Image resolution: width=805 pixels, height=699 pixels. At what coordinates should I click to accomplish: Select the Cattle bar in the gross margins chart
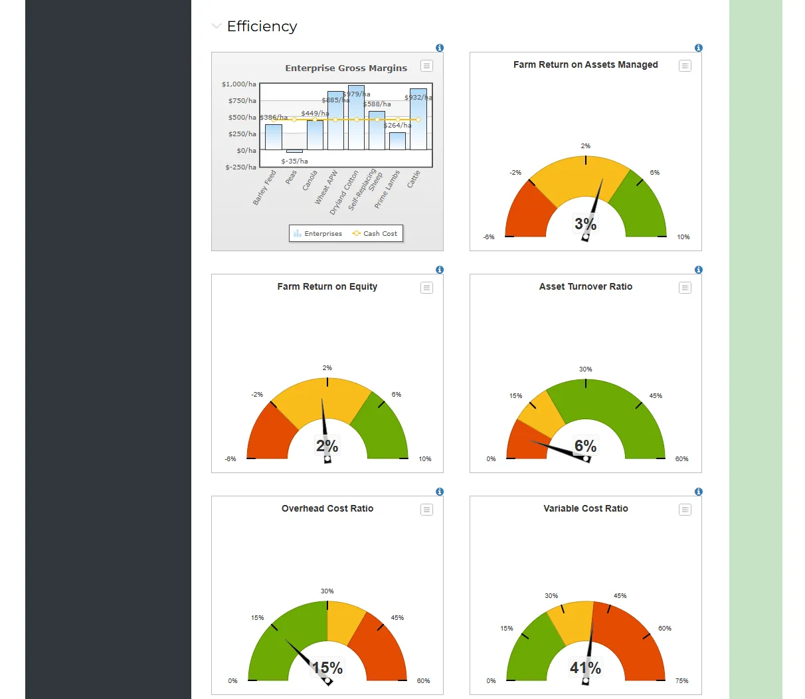tap(418, 120)
